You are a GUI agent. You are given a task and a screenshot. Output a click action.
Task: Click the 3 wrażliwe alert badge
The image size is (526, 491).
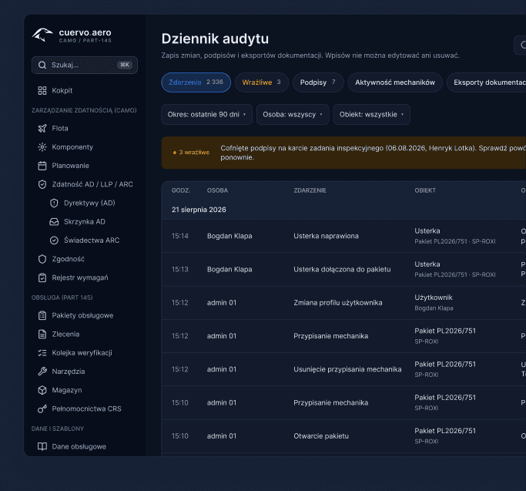[x=191, y=153]
